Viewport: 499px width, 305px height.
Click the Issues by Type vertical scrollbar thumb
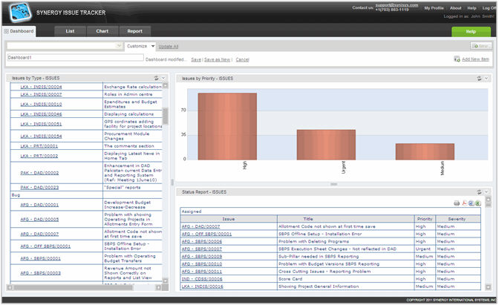(x=165, y=116)
